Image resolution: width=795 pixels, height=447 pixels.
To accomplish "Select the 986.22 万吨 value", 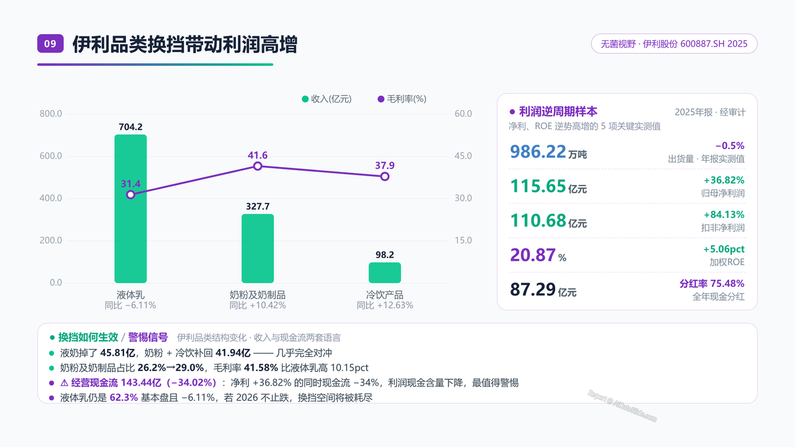I will point(548,152).
